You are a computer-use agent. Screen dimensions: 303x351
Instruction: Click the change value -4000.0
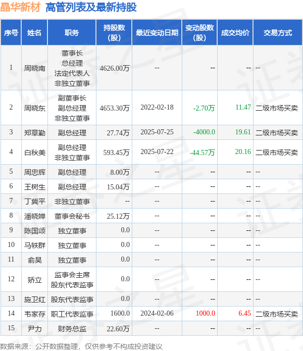coord(204,132)
